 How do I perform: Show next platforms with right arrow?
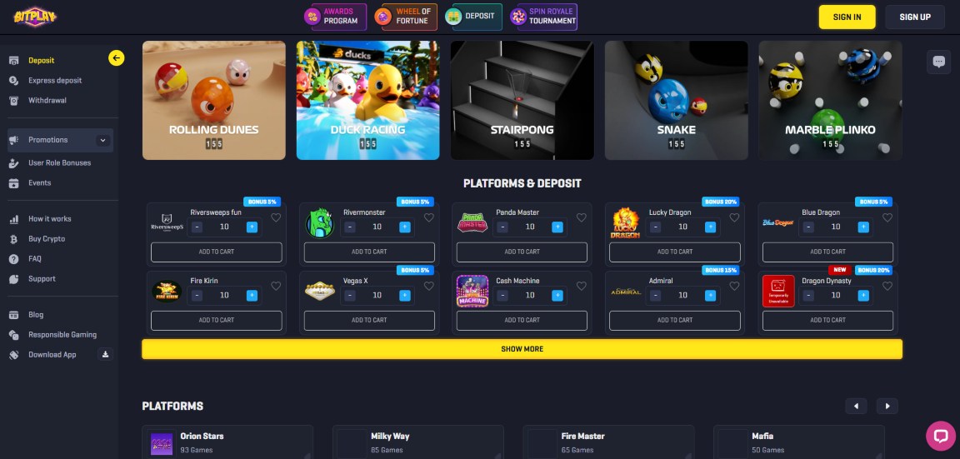pyautogui.click(x=887, y=406)
